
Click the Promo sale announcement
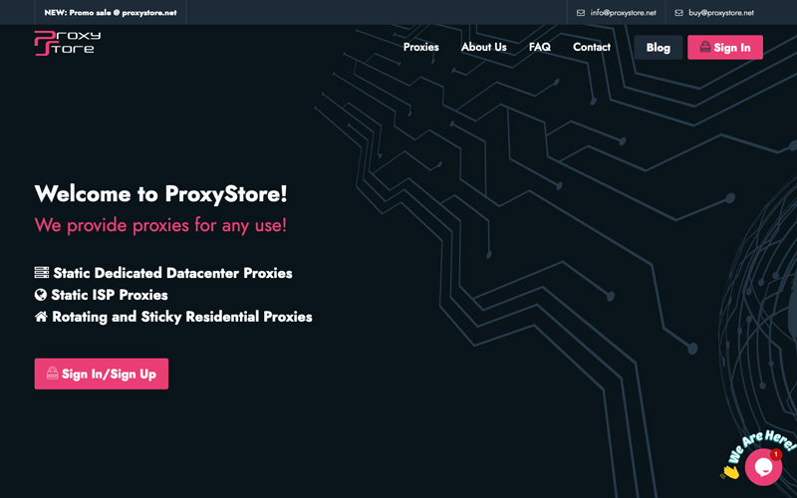pyautogui.click(x=111, y=13)
